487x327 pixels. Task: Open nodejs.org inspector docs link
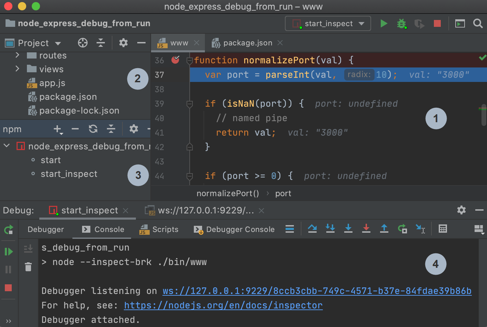point(223,306)
